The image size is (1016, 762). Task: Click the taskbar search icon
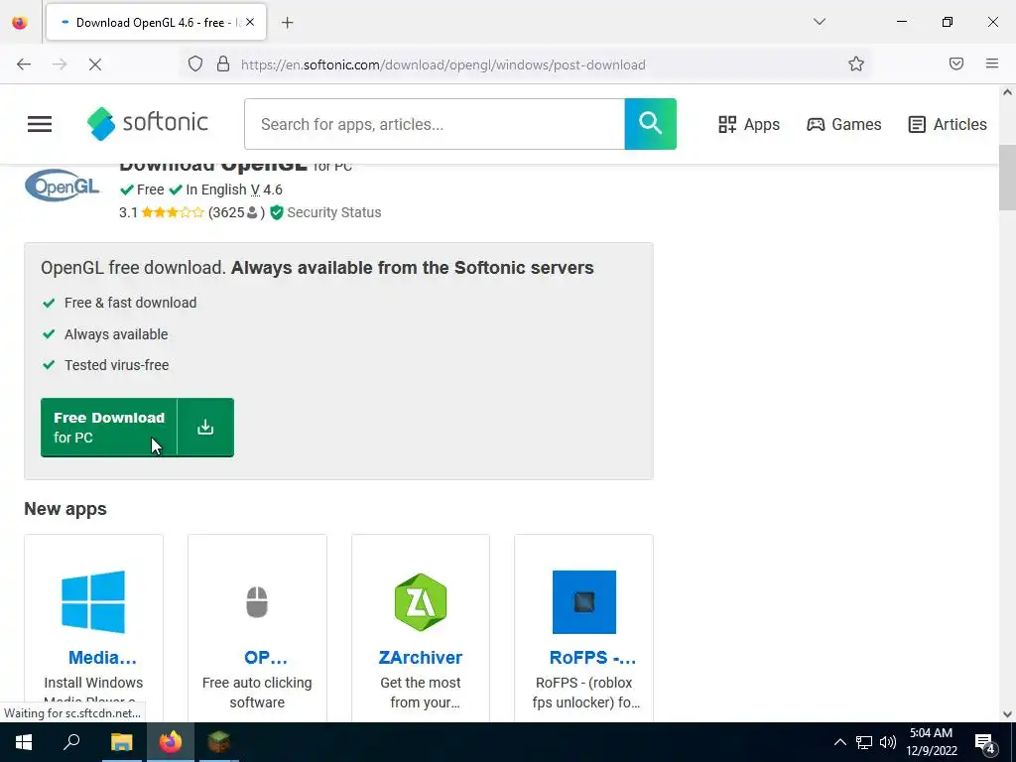[71, 742]
